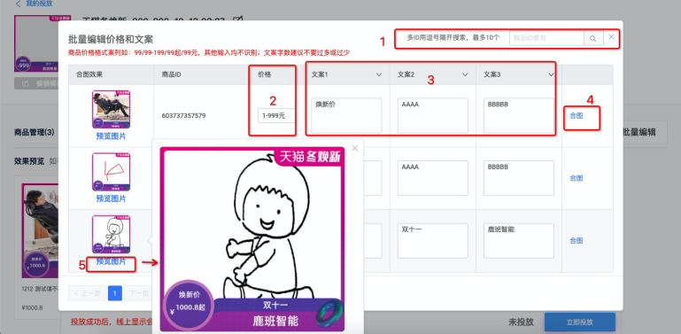Open the office chair composite thumbnail
This screenshot has width=681, height=334.
click(112, 110)
